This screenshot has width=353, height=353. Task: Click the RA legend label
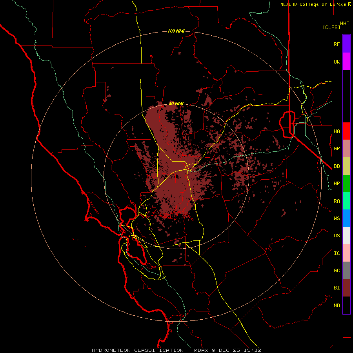tap(337, 201)
